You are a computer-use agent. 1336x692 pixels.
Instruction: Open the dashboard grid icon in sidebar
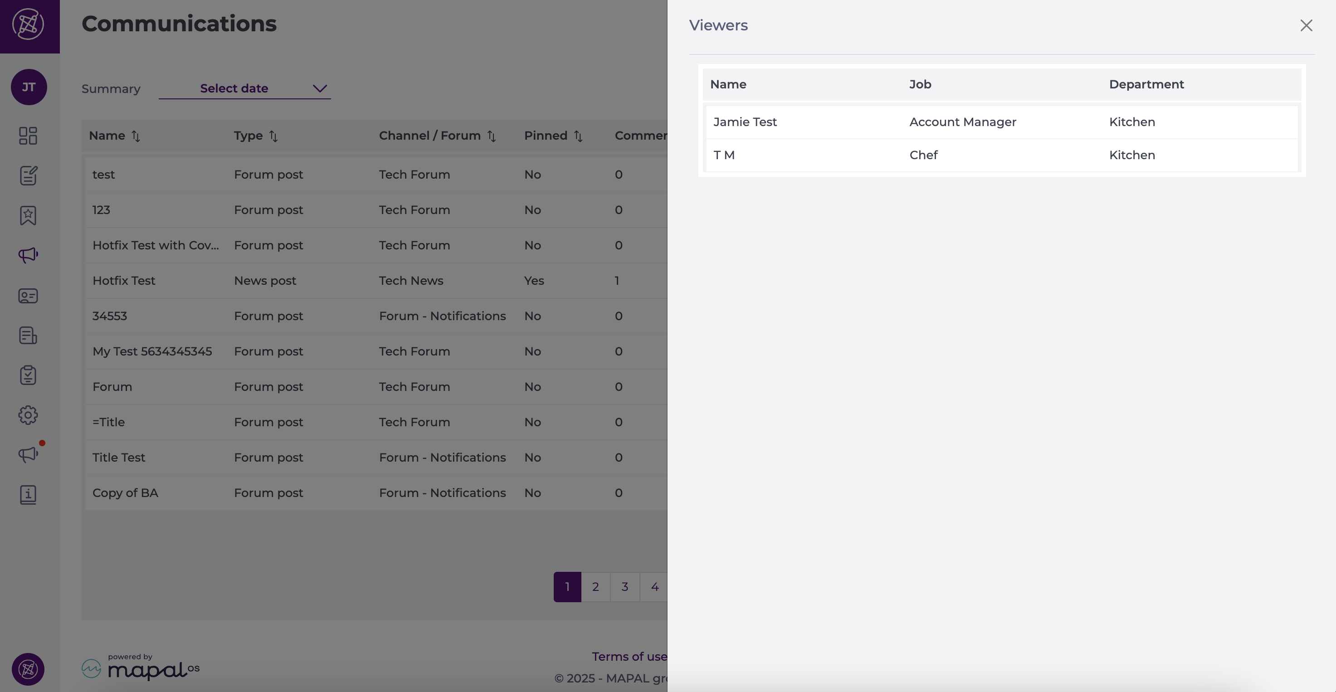click(x=28, y=136)
